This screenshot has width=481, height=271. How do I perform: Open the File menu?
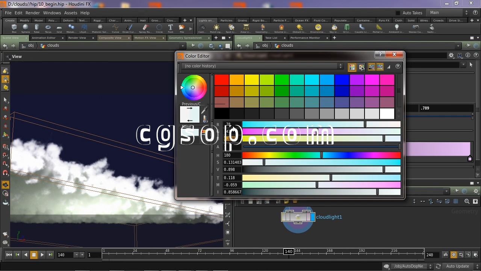8,13
